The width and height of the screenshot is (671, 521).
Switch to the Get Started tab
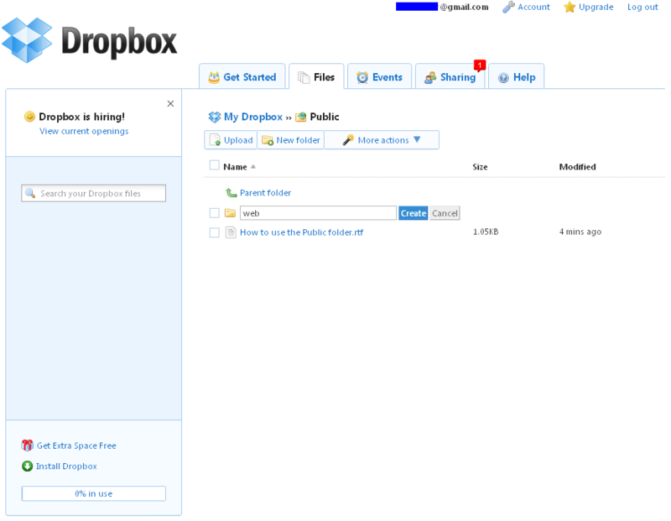242,76
